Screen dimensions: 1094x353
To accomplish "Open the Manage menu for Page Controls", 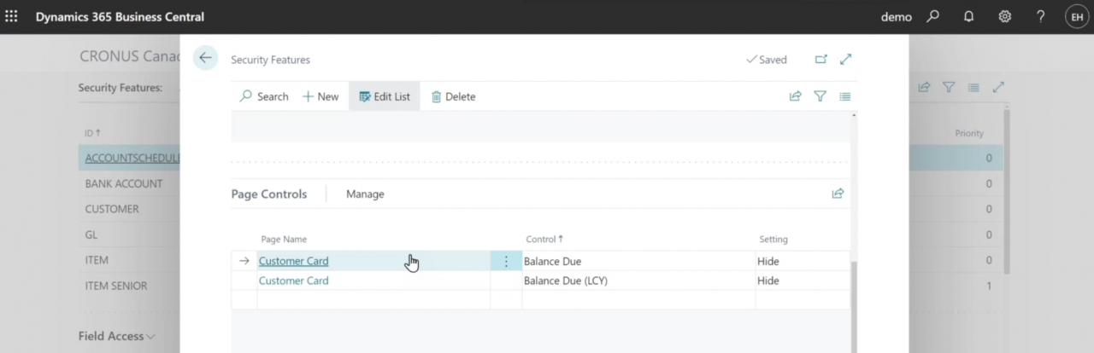I will (x=365, y=194).
